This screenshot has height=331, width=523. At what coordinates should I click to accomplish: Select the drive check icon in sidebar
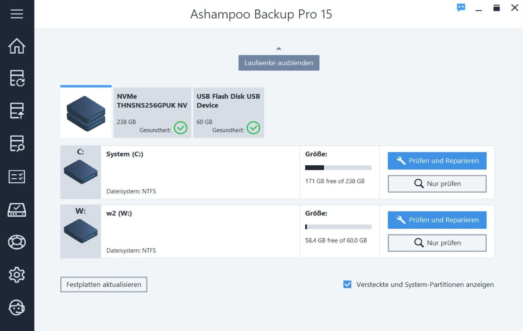click(x=17, y=210)
